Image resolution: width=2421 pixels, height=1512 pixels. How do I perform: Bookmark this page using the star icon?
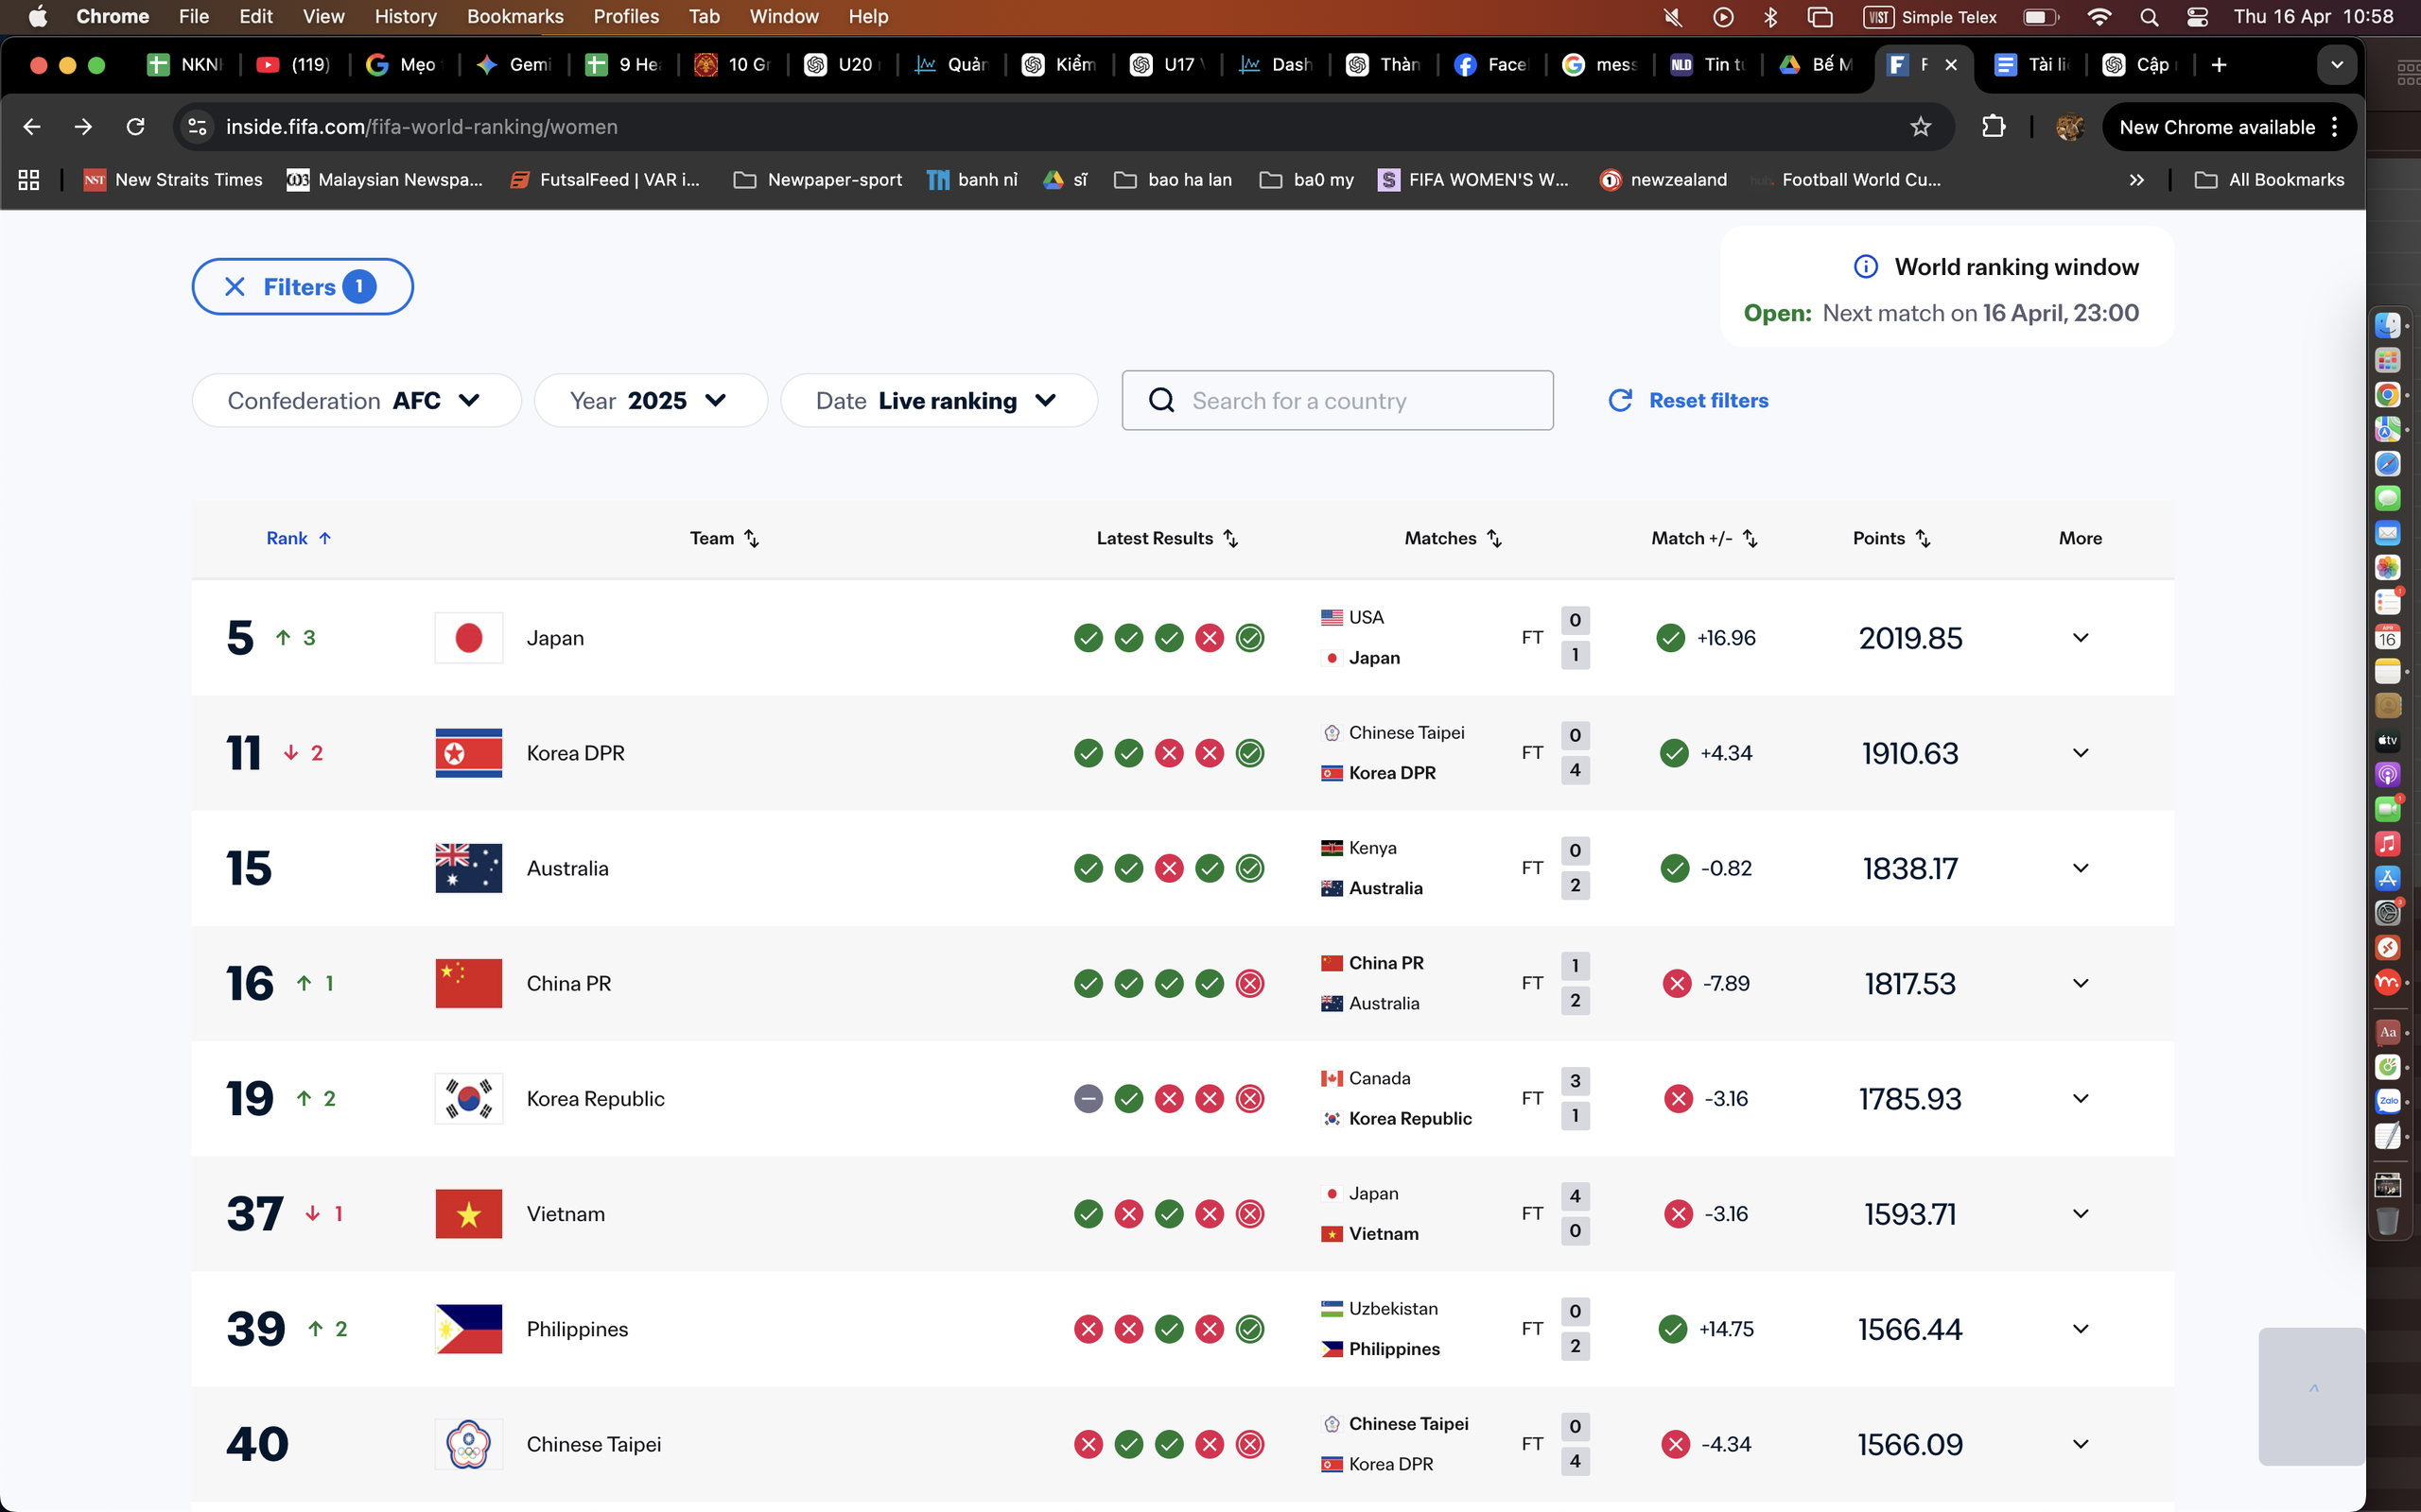click(x=1921, y=126)
